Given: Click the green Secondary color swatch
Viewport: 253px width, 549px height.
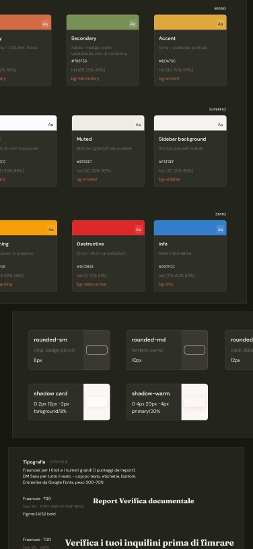Looking at the screenshot, I should click(102, 22).
